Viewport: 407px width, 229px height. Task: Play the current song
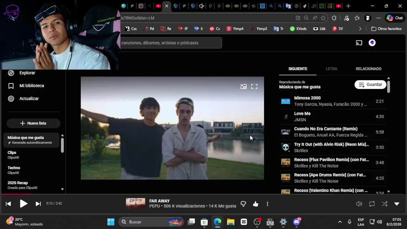tap(24, 204)
